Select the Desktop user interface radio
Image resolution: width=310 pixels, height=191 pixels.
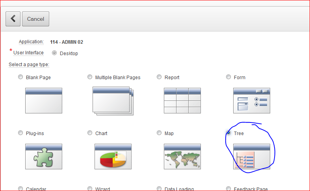(54, 53)
